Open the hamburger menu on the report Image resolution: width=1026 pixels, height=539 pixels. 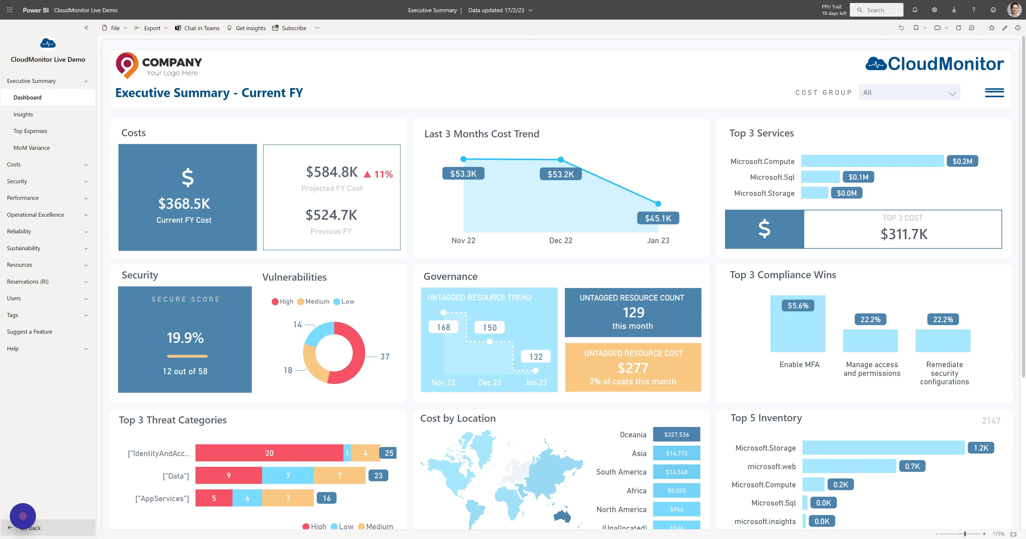(x=994, y=93)
